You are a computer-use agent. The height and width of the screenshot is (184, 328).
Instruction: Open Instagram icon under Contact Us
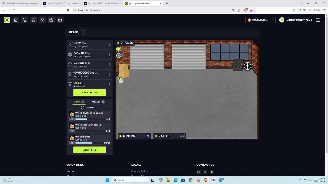199,172
